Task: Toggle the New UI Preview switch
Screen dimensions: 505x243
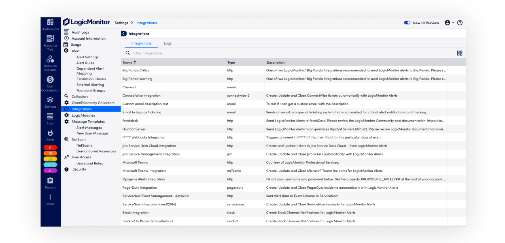Action: point(407,23)
